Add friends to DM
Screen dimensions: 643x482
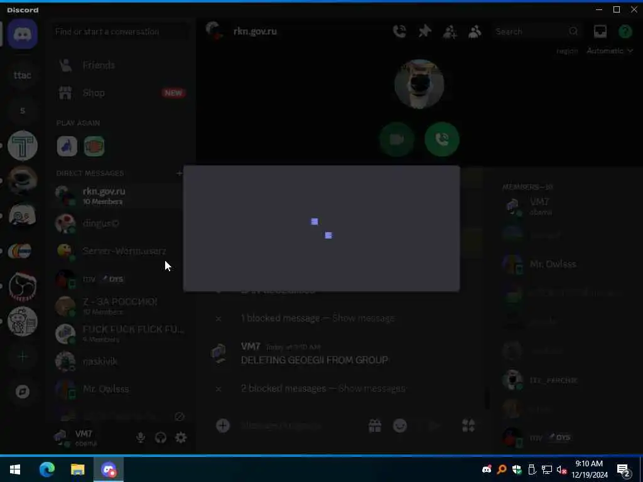pyautogui.click(x=450, y=31)
